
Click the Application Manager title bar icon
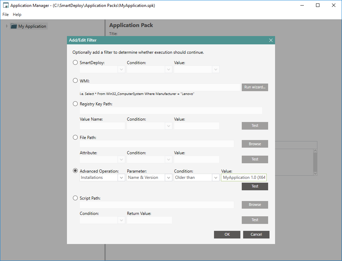tap(6, 6)
